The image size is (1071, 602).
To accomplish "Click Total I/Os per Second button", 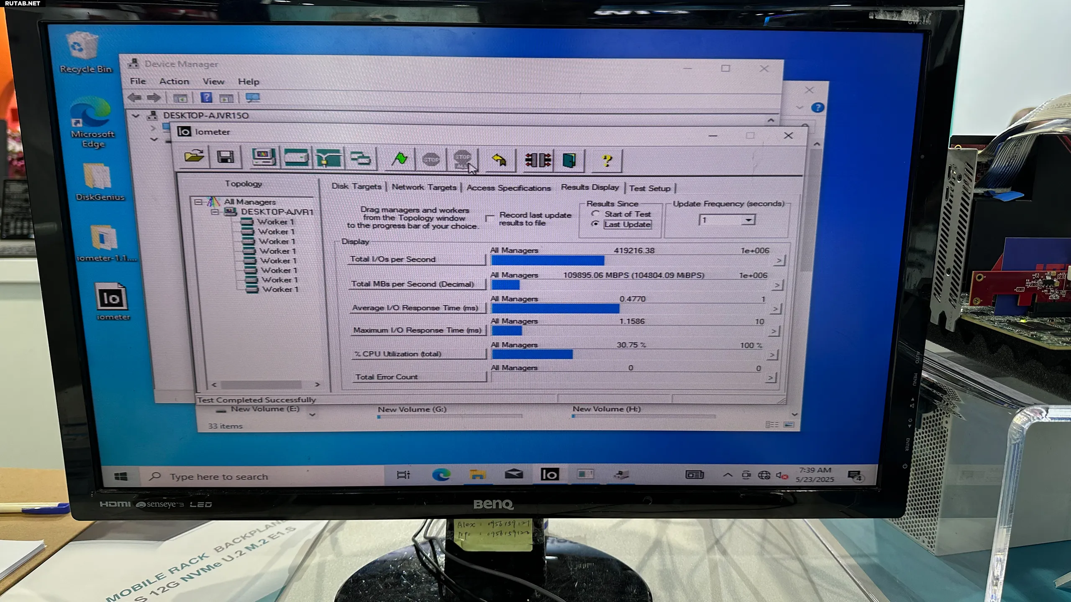I will click(417, 259).
